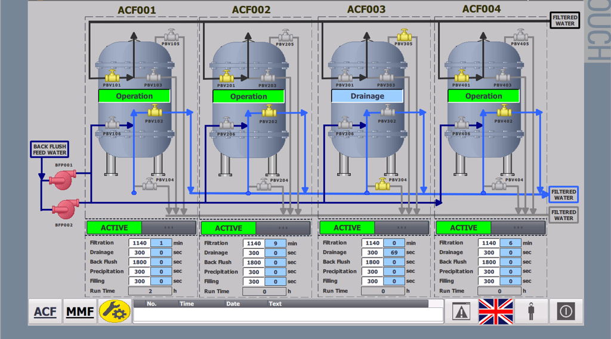Click blue Filtered Water outlet label

pyautogui.click(x=563, y=195)
